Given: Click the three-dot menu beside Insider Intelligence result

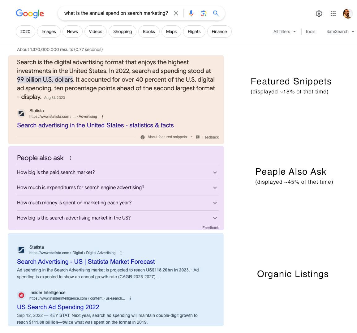Looking at the screenshot, I should pyautogui.click(x=130, y=298).
